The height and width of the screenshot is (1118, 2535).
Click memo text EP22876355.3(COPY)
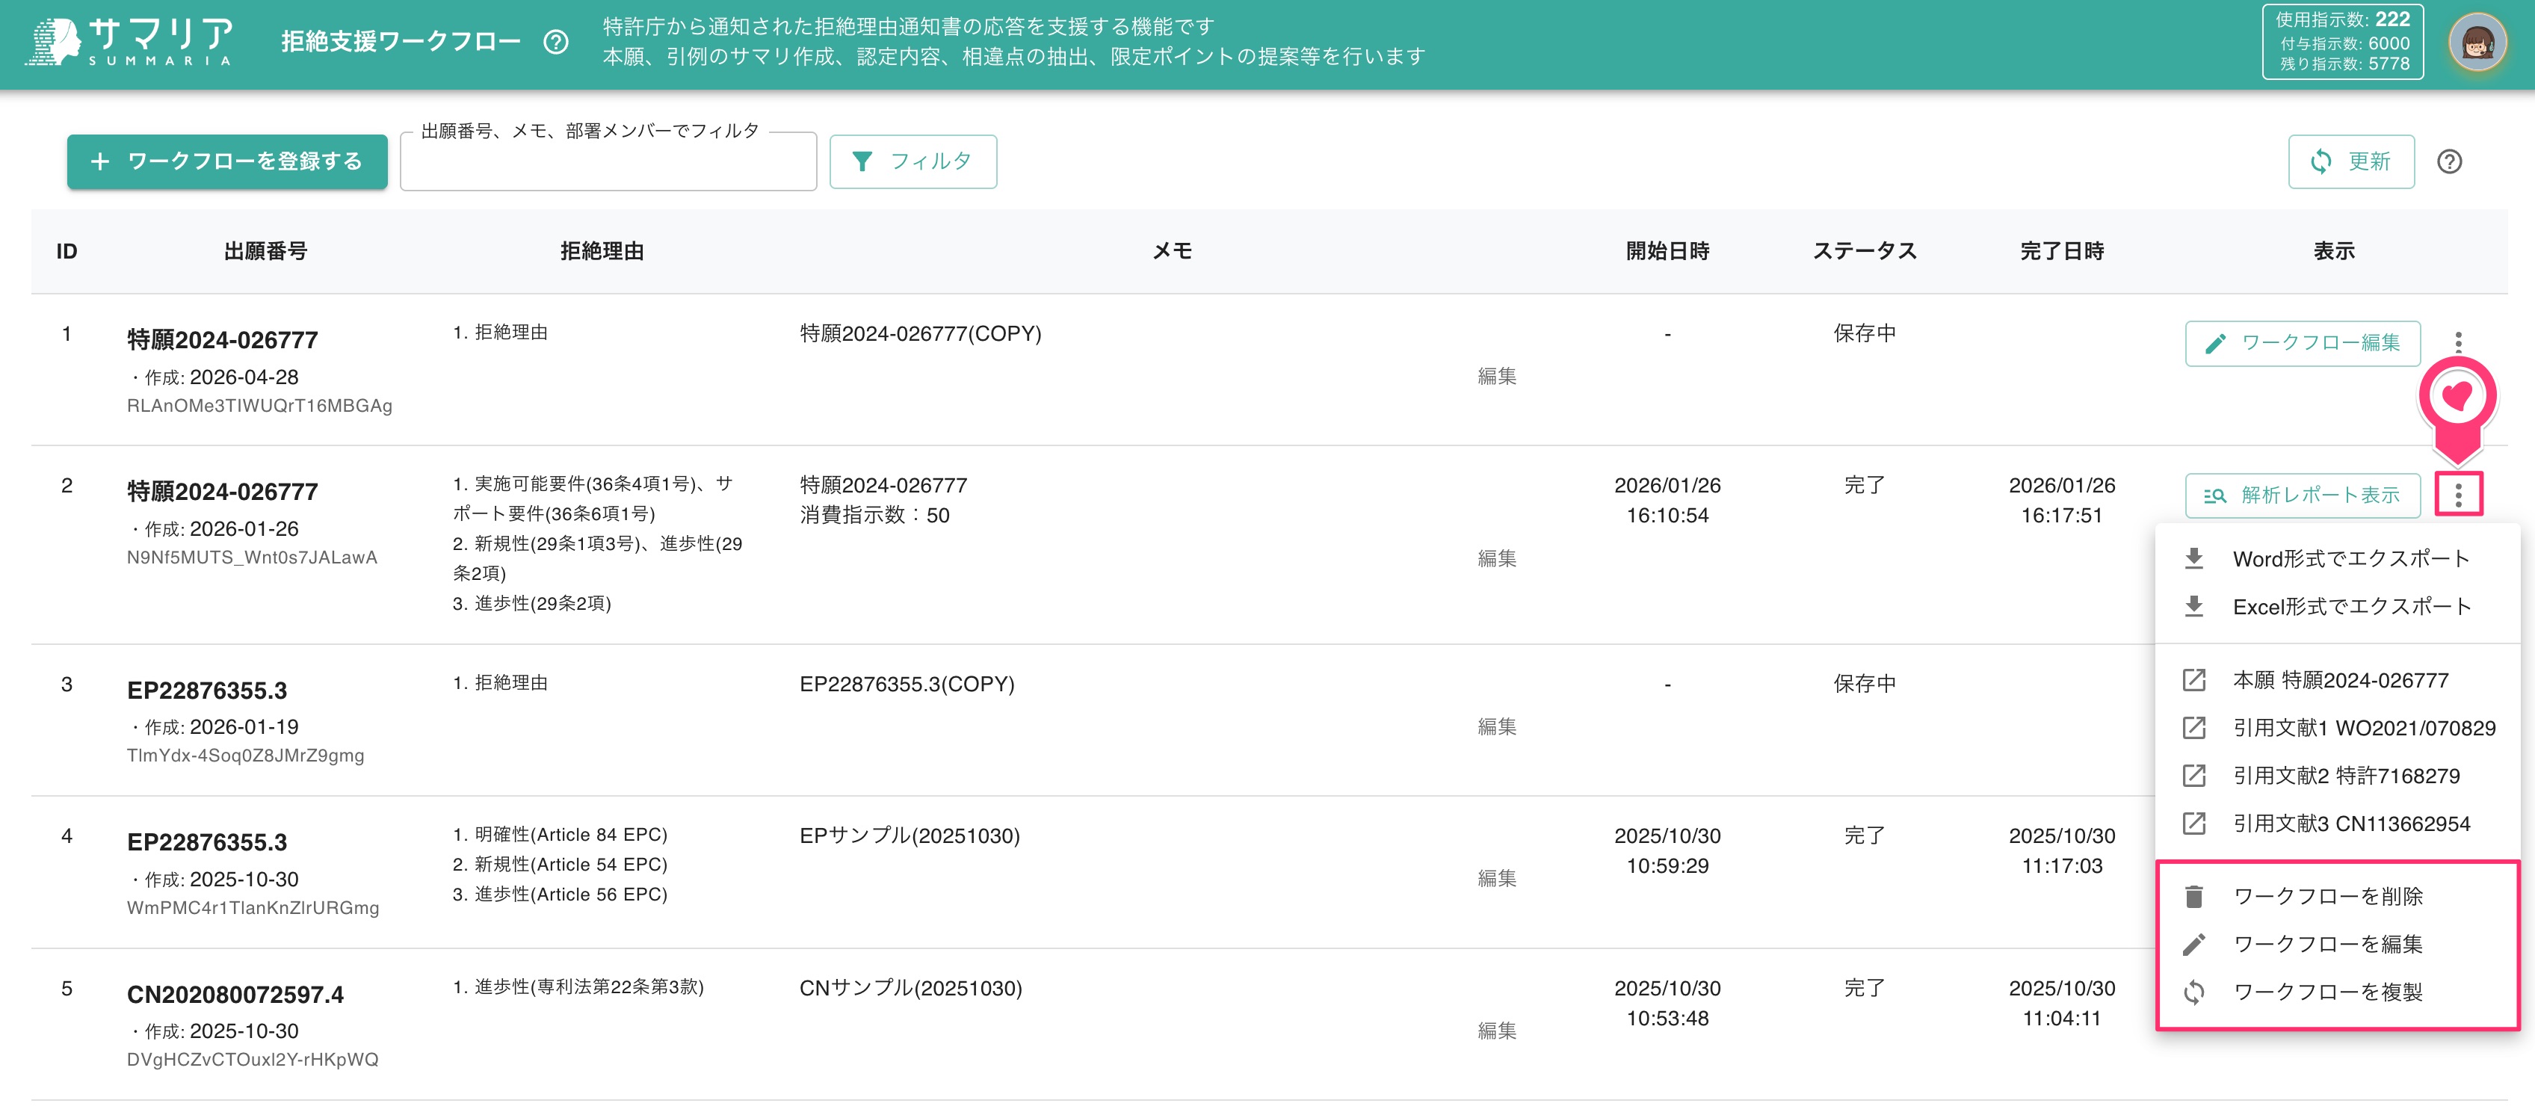point(907,684)
